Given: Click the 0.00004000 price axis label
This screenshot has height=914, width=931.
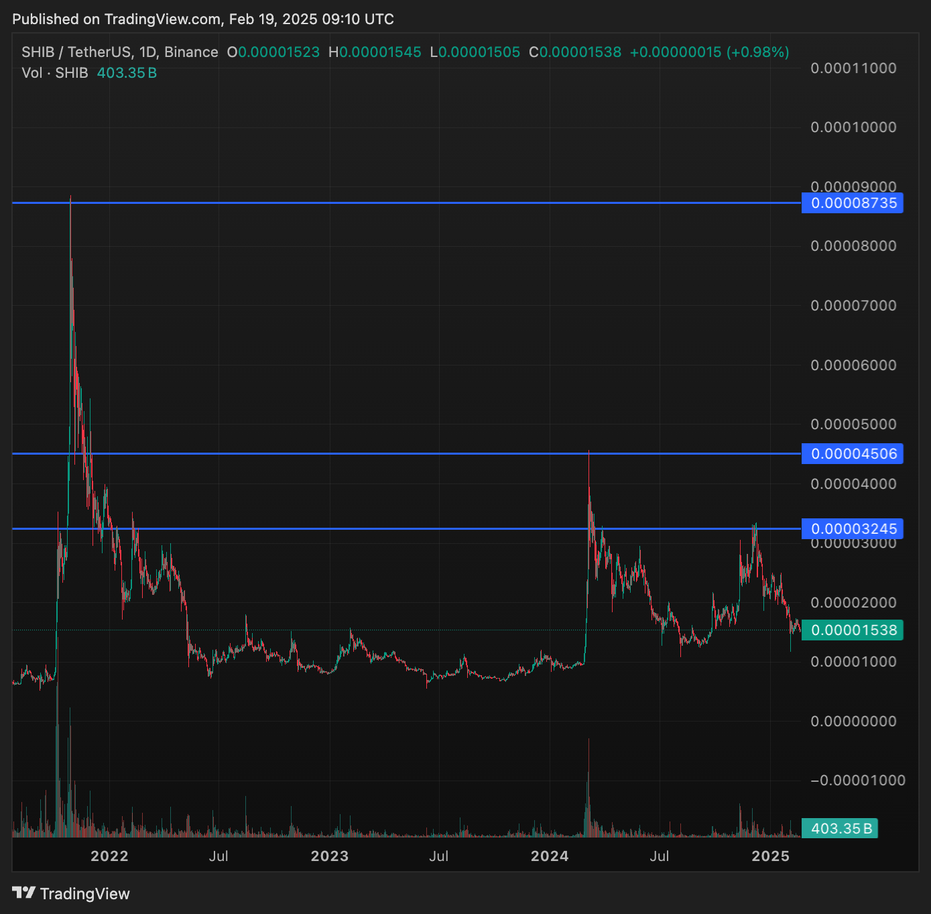Looking at the screenshot, I should pos(853,483).
